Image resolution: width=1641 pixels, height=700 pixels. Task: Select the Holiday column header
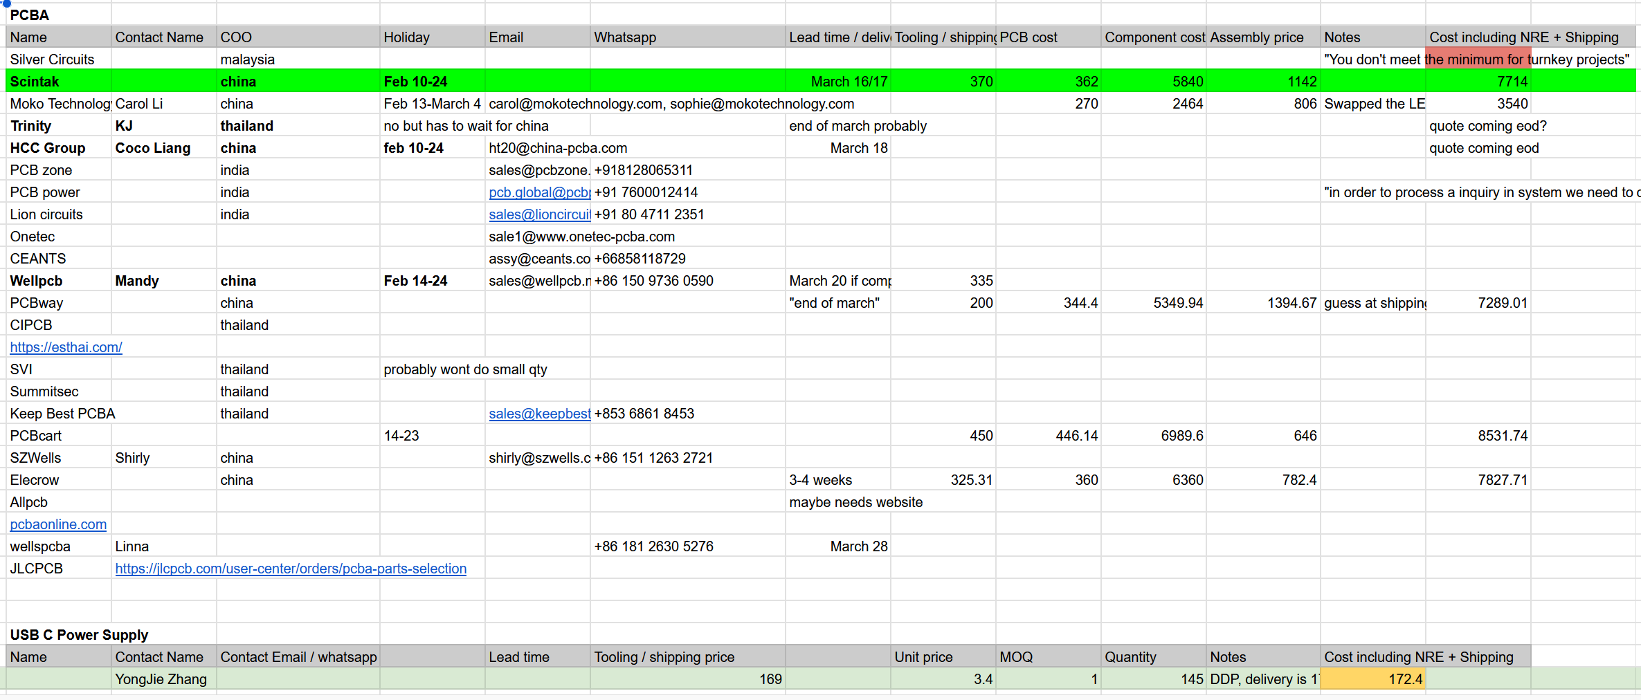coord(433,37)
